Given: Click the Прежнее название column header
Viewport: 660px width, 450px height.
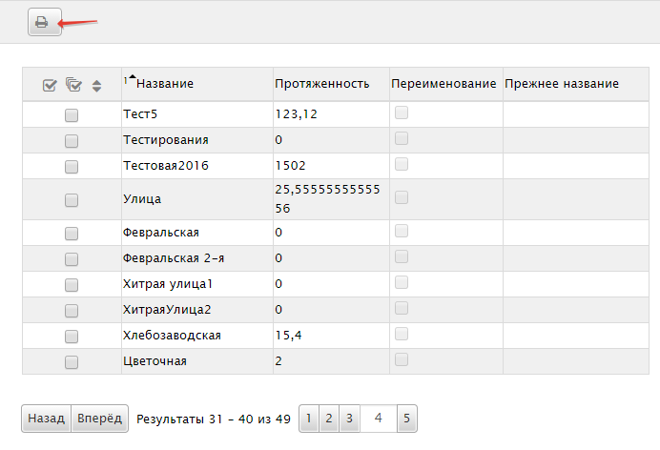Looking at the screenshot, I should pos(562,84).
